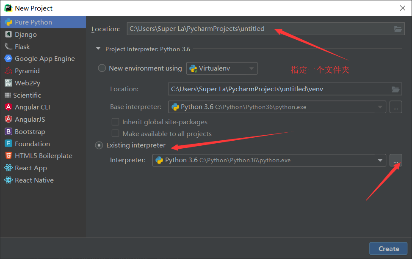Click the Django icon in sidebar
Image resolution: width=412 pixels, height=259 pixels.
pos(8,34)
